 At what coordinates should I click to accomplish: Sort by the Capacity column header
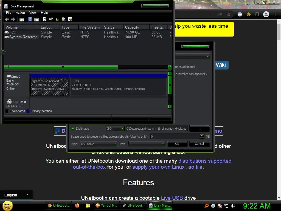(x=136, y=27)
